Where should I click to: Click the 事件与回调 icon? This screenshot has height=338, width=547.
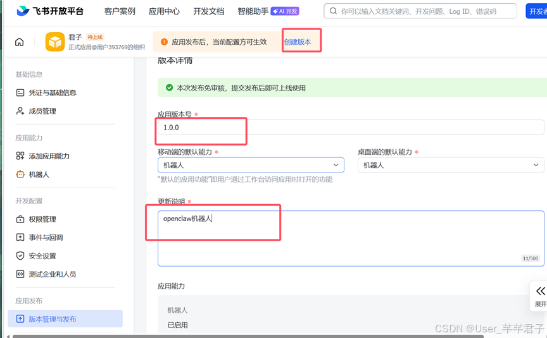(20, 238)
